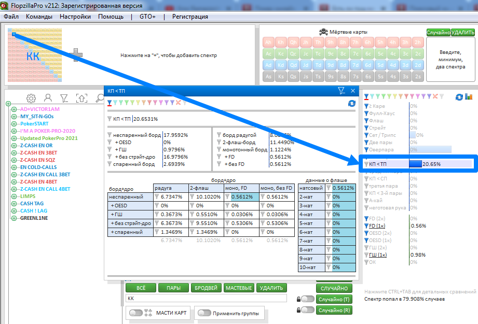Viewport: 478px width, 324px height.
Task: Enable the Применить группы toggle
Action: [204, 313]
